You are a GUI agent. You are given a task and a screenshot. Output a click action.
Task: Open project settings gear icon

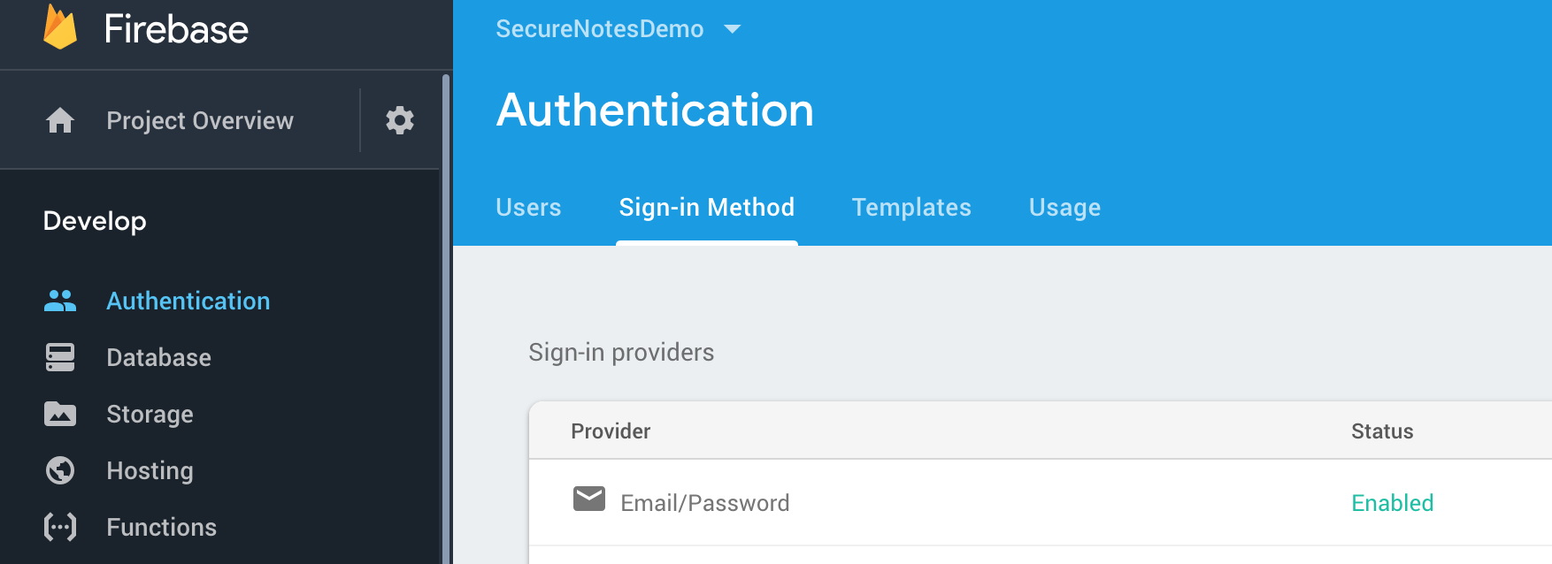pyautogui.click(x=400, y=120)
